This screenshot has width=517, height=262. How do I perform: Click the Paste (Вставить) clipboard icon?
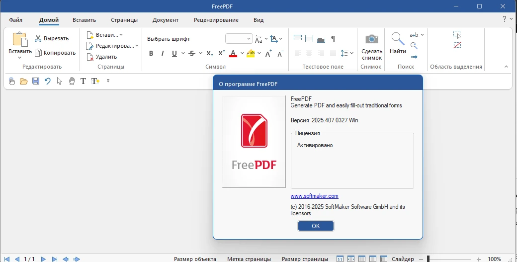click(20, 39)
